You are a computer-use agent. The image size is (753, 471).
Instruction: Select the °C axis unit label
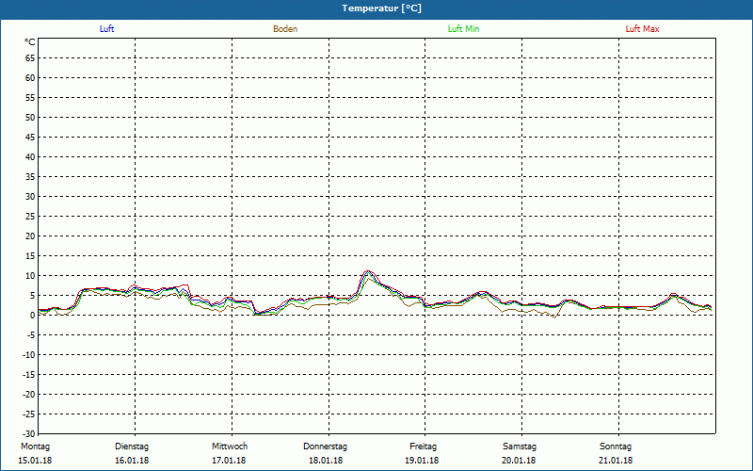pyautogui.click(x=30, y=42)
